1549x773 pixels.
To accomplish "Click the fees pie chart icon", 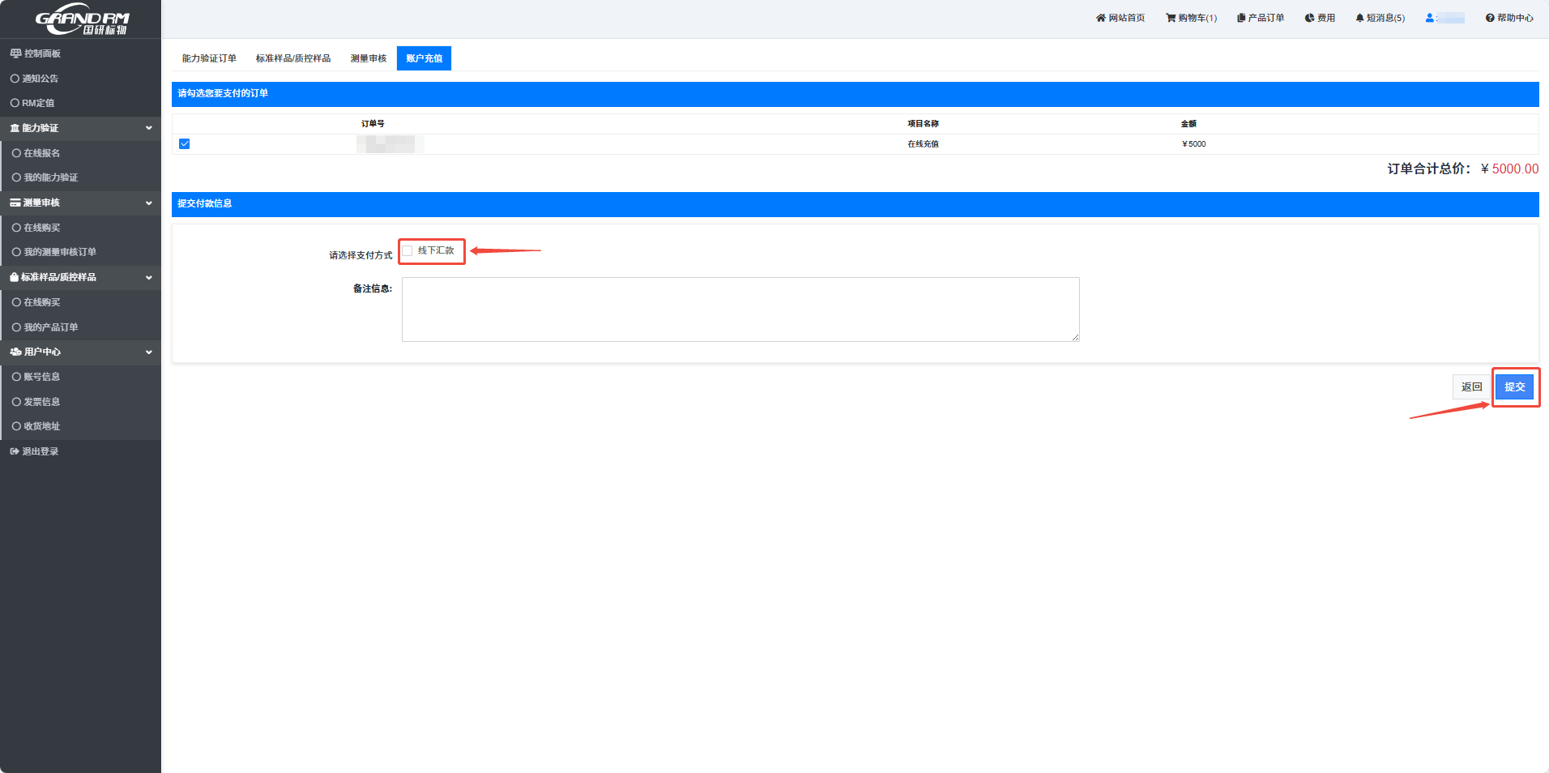I will tap(1309, 18).
